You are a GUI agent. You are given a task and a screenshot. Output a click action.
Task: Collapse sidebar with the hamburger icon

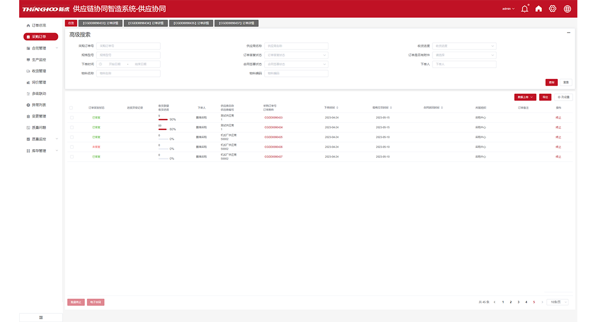coord(41,317)
